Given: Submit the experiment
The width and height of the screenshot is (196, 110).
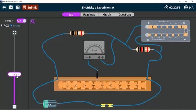Looking at the screenshot, I should point(30,7).
